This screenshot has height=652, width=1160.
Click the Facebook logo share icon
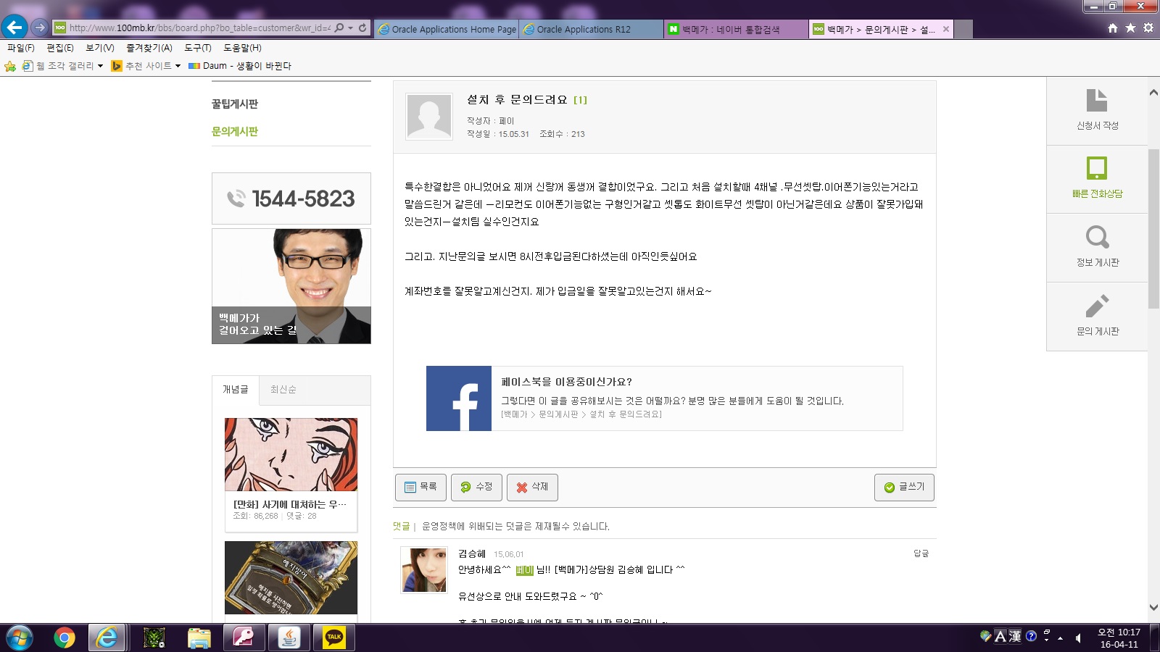(459, 398)
